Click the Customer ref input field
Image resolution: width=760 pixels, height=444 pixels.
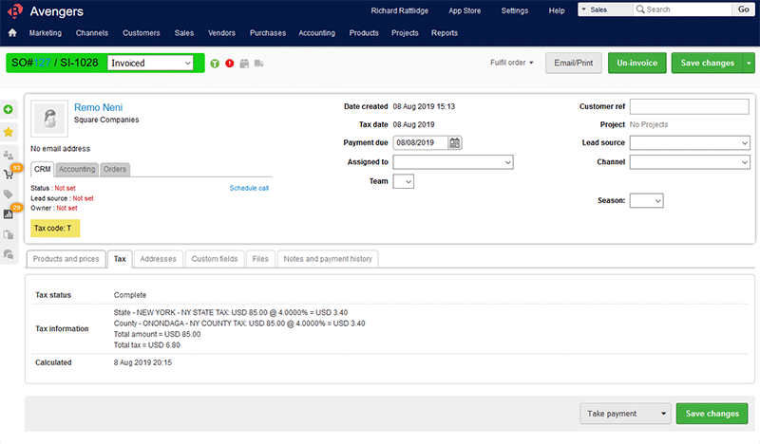click(x=690, y=106)
